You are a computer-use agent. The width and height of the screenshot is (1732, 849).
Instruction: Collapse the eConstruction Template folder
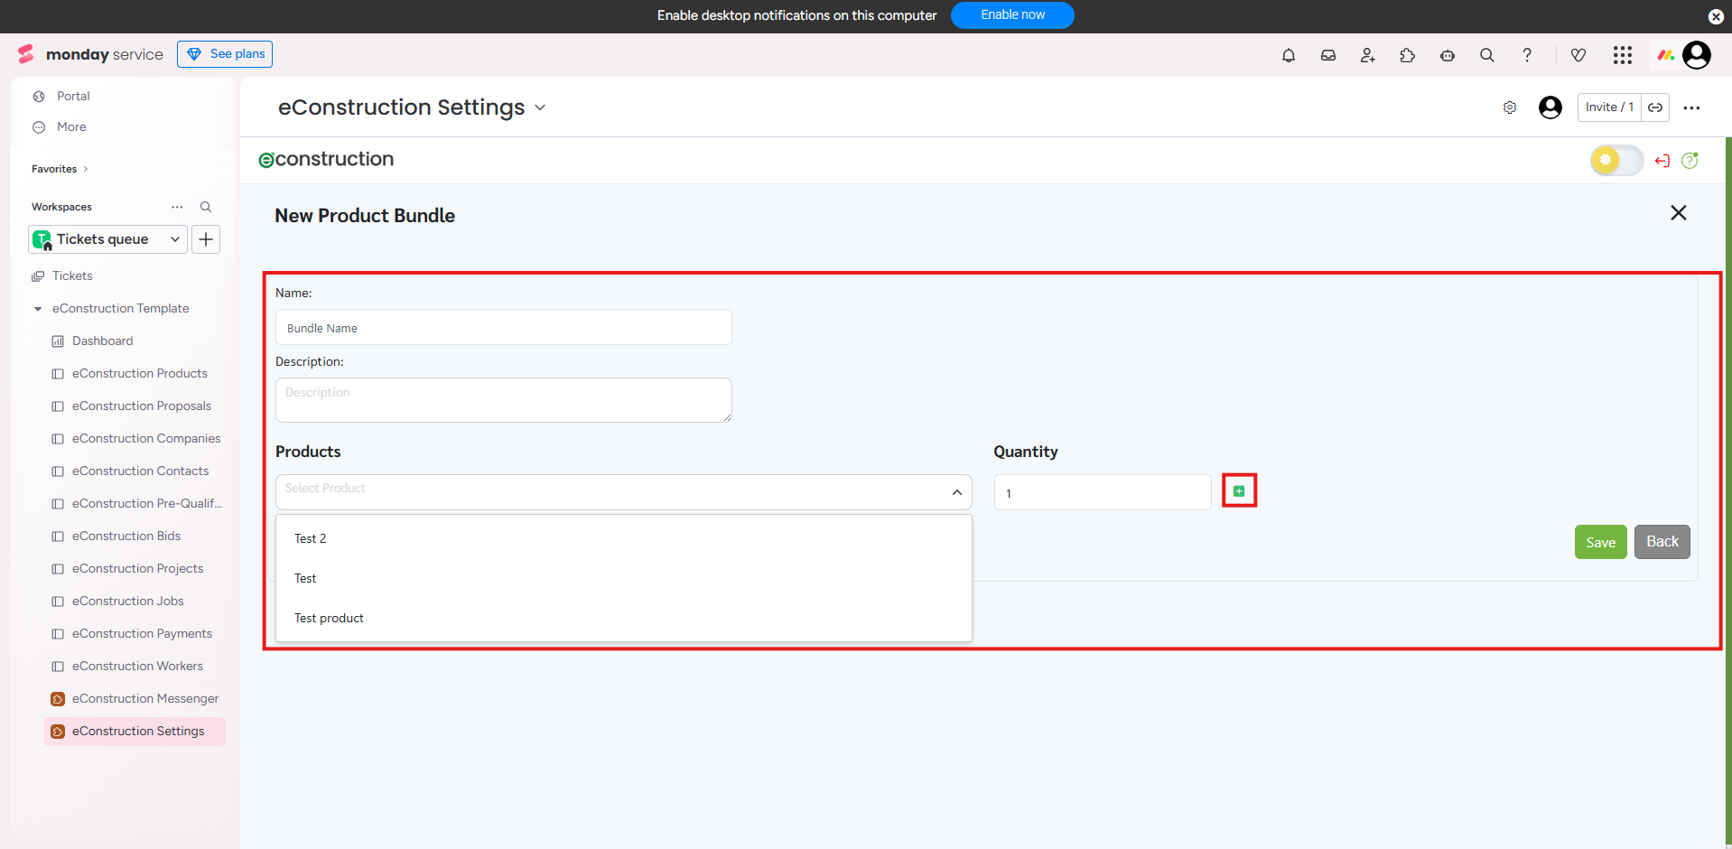coord(38,309)
